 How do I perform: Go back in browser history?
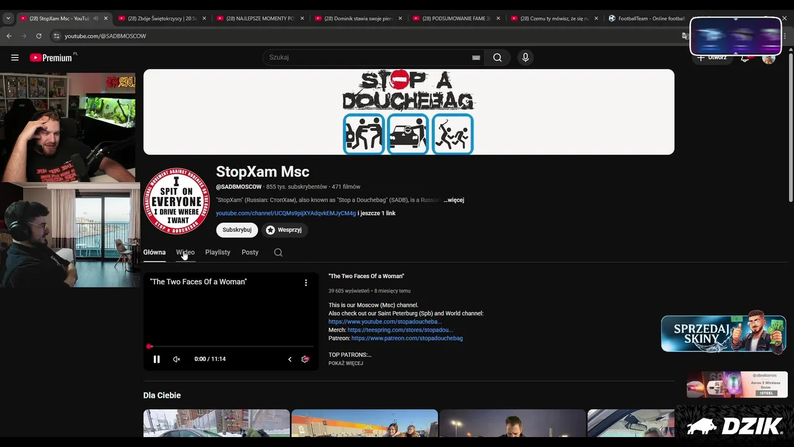click(9, 36)
